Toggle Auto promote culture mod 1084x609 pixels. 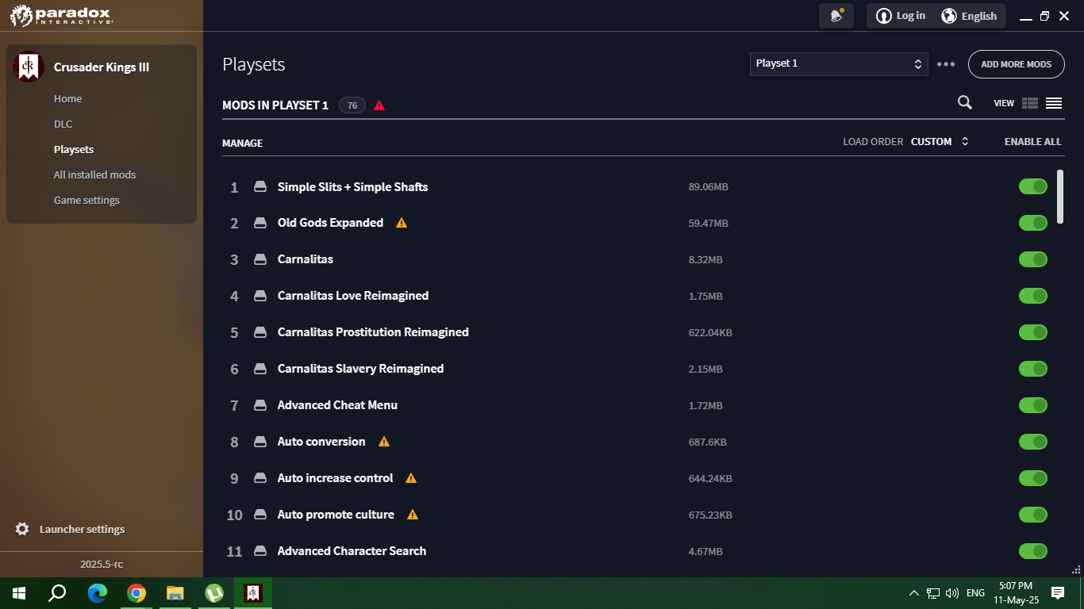1033,515
